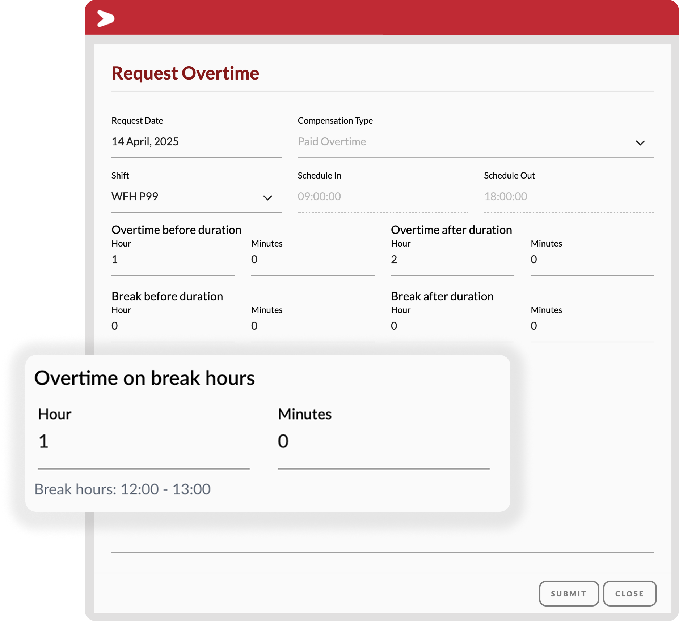
Task: Click the Submit button
Action: click(x=569, y=593)
